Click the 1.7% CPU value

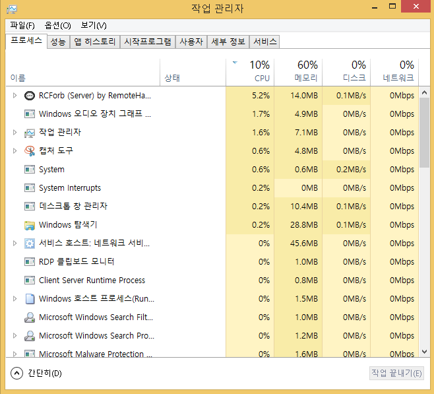[x=261, y=114]
